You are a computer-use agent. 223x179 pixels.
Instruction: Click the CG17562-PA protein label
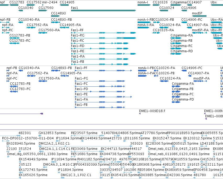coord(38,73)
